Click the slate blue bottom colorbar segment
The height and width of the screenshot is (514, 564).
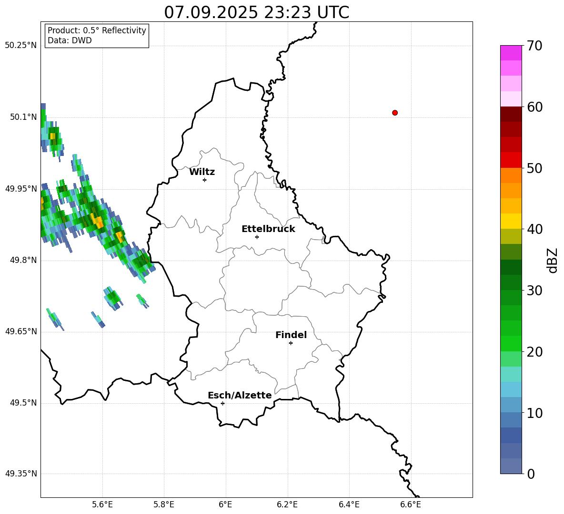tap(511, 466)
